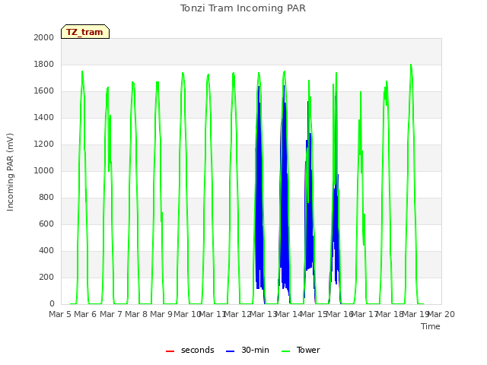Click the Mar 20 x-axis tick label
This screenshot has width=487, height=365.
pyautogui.click(x=441, y=314)
